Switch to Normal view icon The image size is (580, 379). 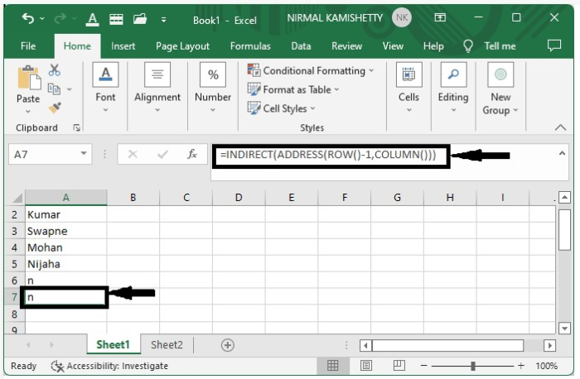(332, 366)
